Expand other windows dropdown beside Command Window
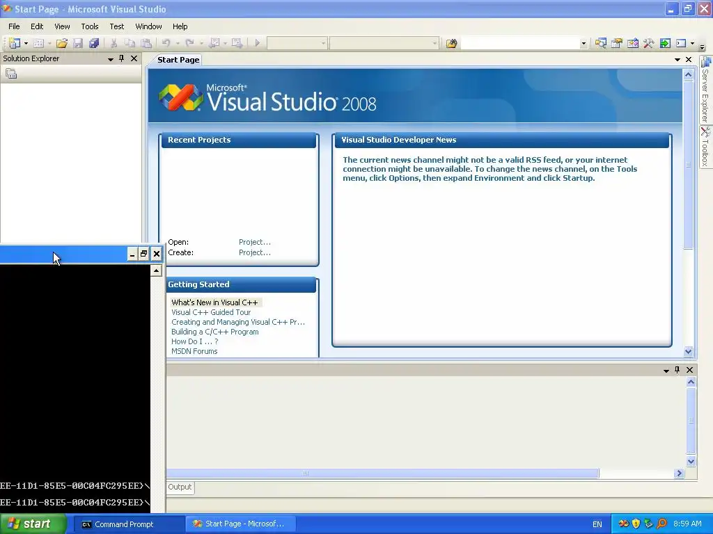Viewport: 713px width, 534px height. coord(692,43)
